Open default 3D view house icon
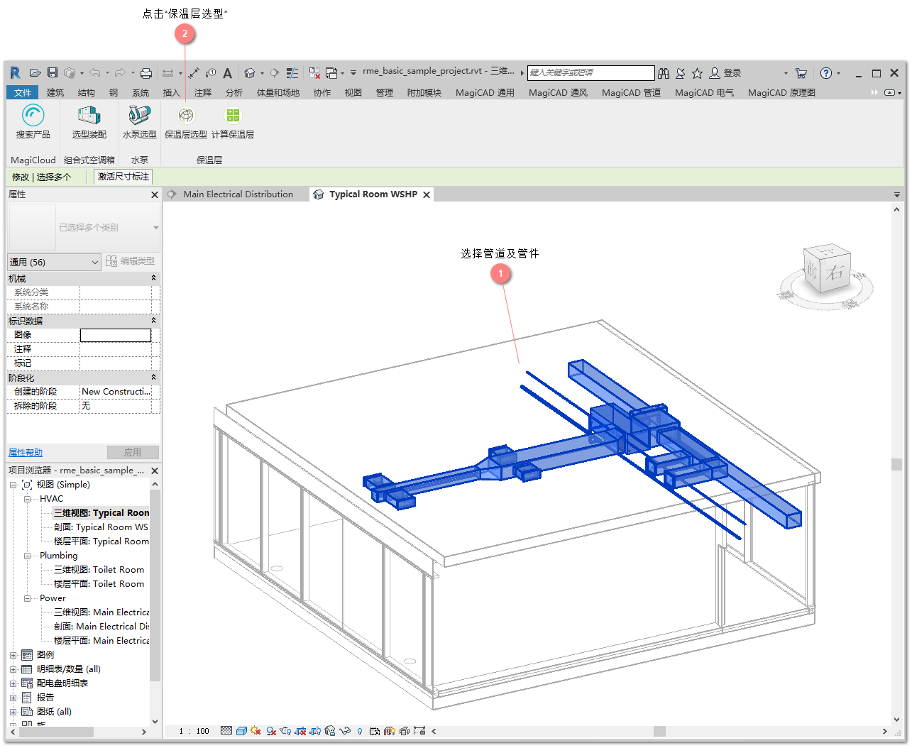This screenshot has height=748, width=912. [249, 73]
